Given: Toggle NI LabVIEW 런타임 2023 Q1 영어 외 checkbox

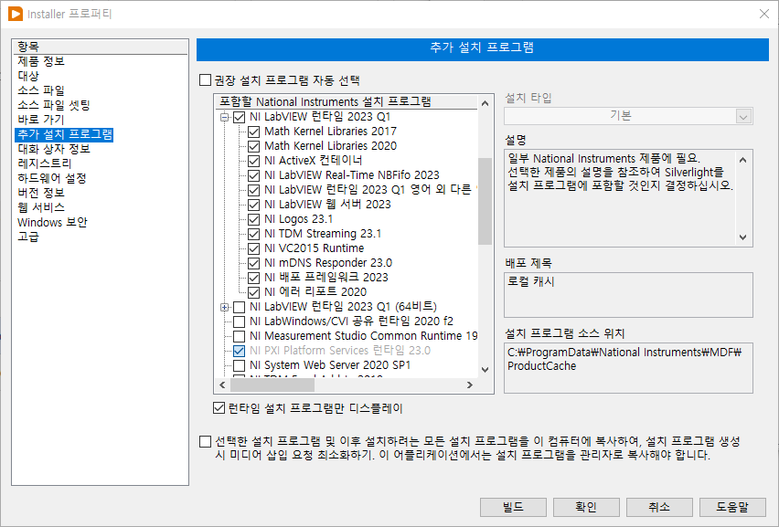Looking at the screenshot, I should [254, 190].
